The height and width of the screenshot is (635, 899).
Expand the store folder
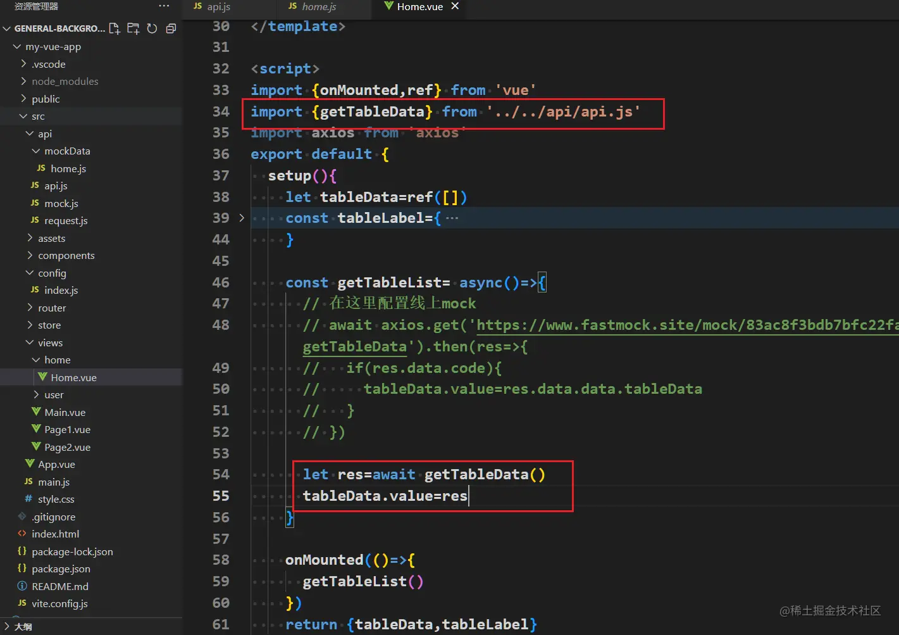[30, 325]
